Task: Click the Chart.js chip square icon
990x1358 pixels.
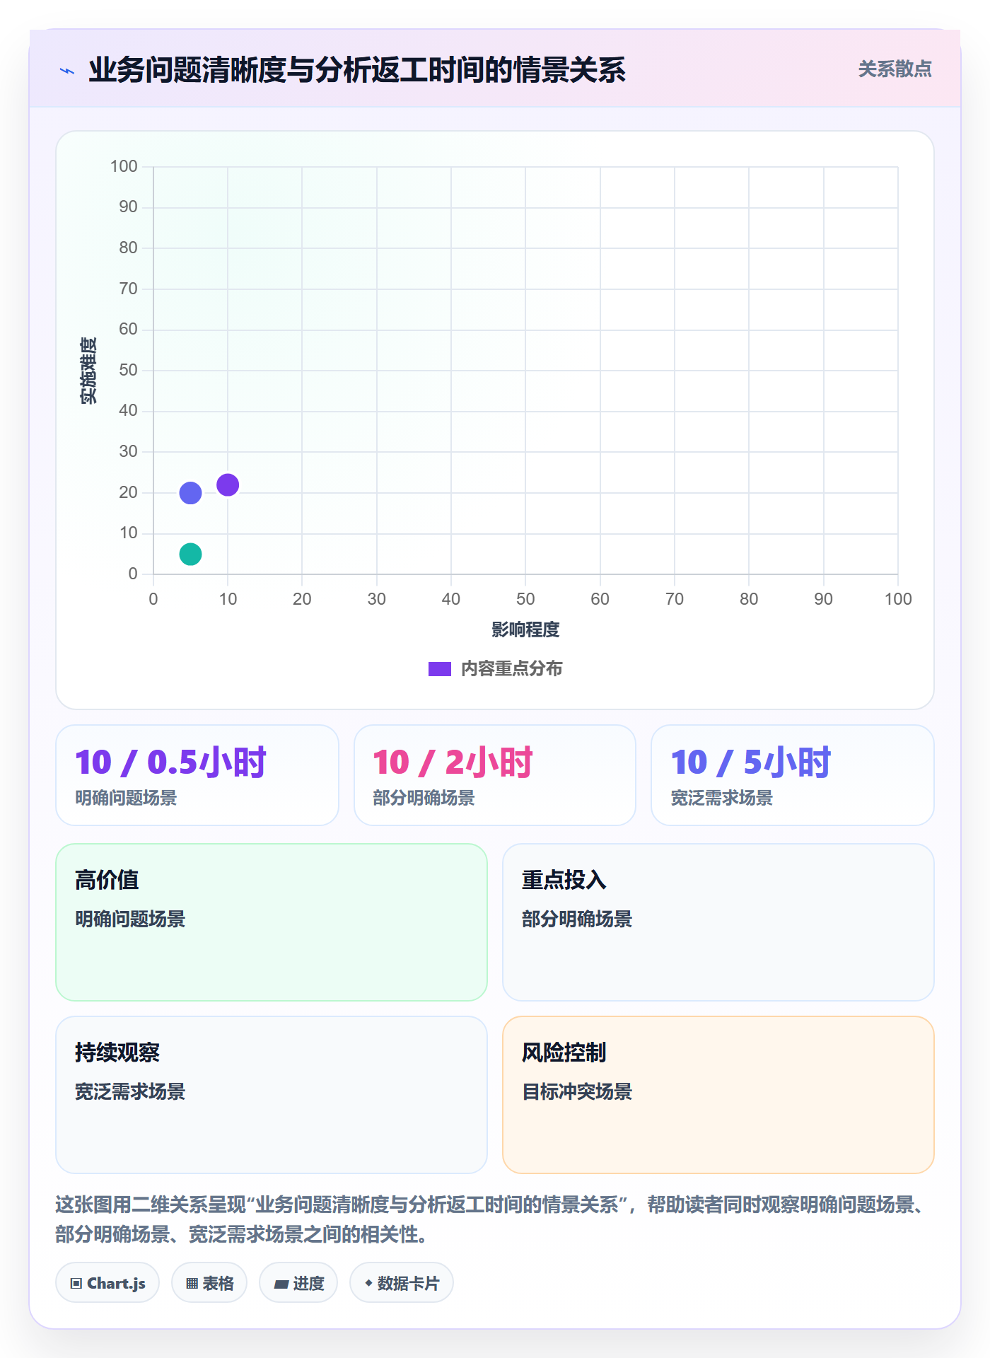Action: (76, 1284)
